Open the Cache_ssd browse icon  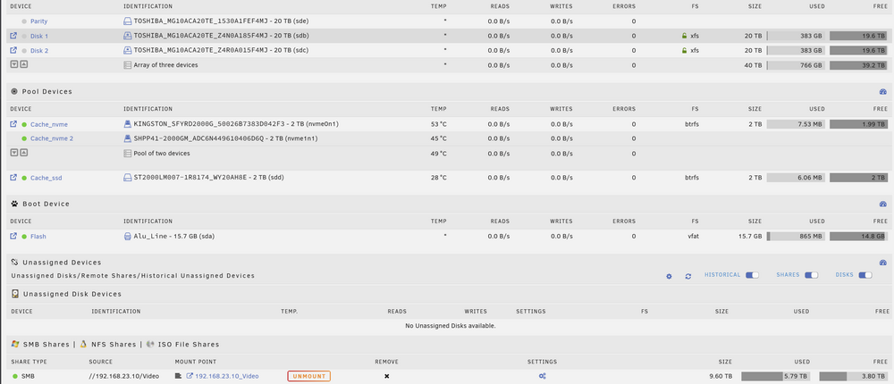13,177
